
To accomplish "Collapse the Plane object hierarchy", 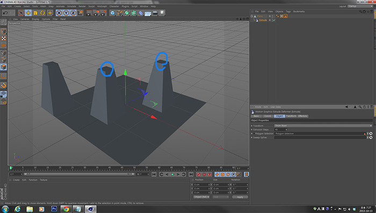I will click(x=252, y=16).
